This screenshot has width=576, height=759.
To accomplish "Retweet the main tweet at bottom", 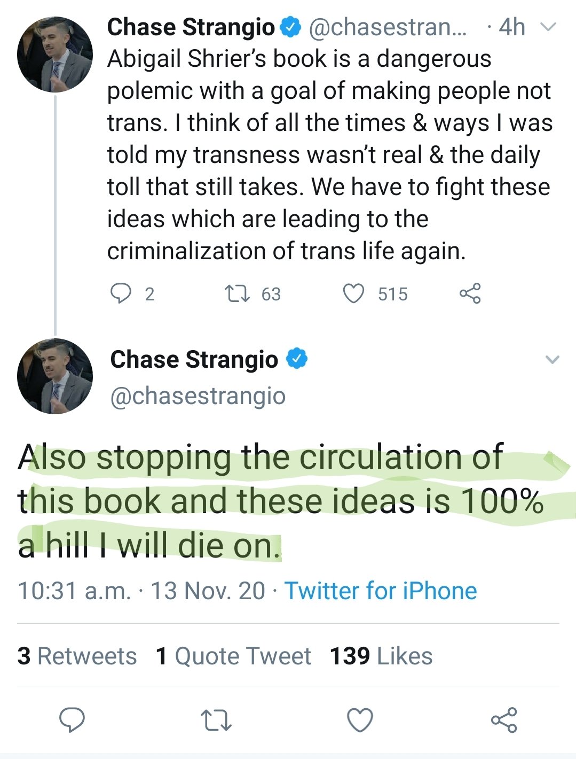I will pyautogui.click(x=216, y=720).
